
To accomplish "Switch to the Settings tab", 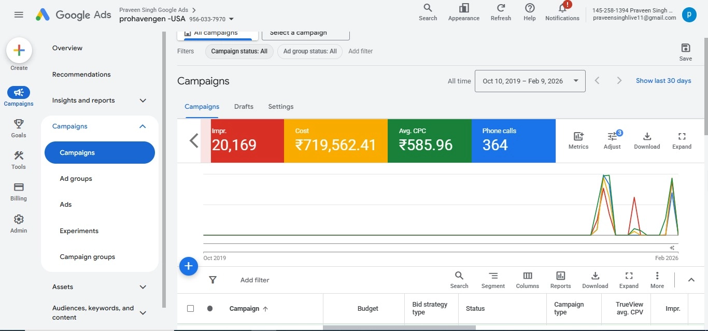I will pos(280,107).
